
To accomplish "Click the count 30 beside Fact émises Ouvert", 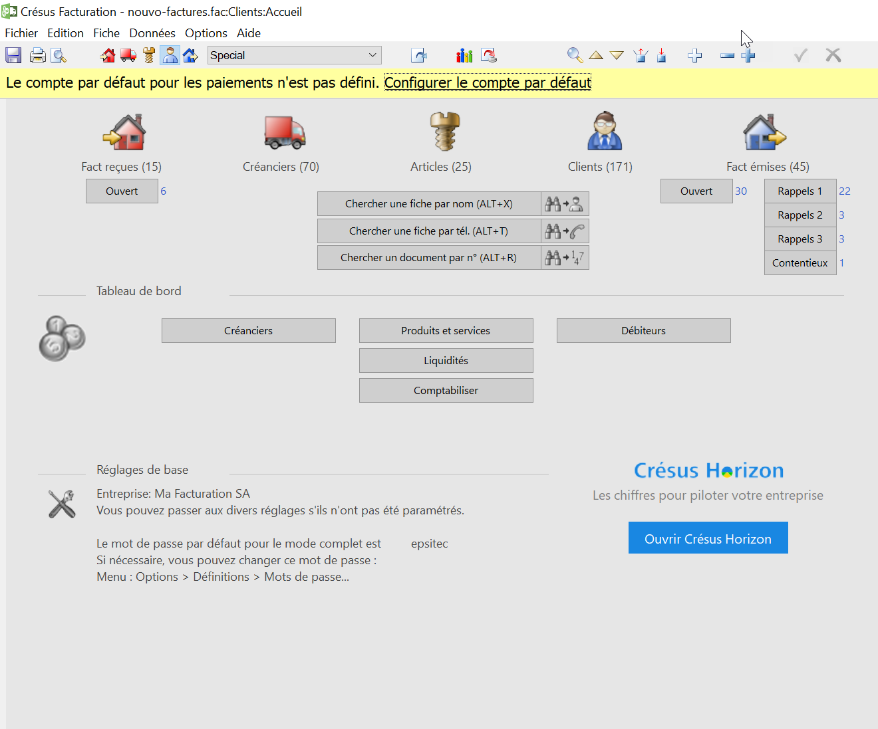I will 741,191.
